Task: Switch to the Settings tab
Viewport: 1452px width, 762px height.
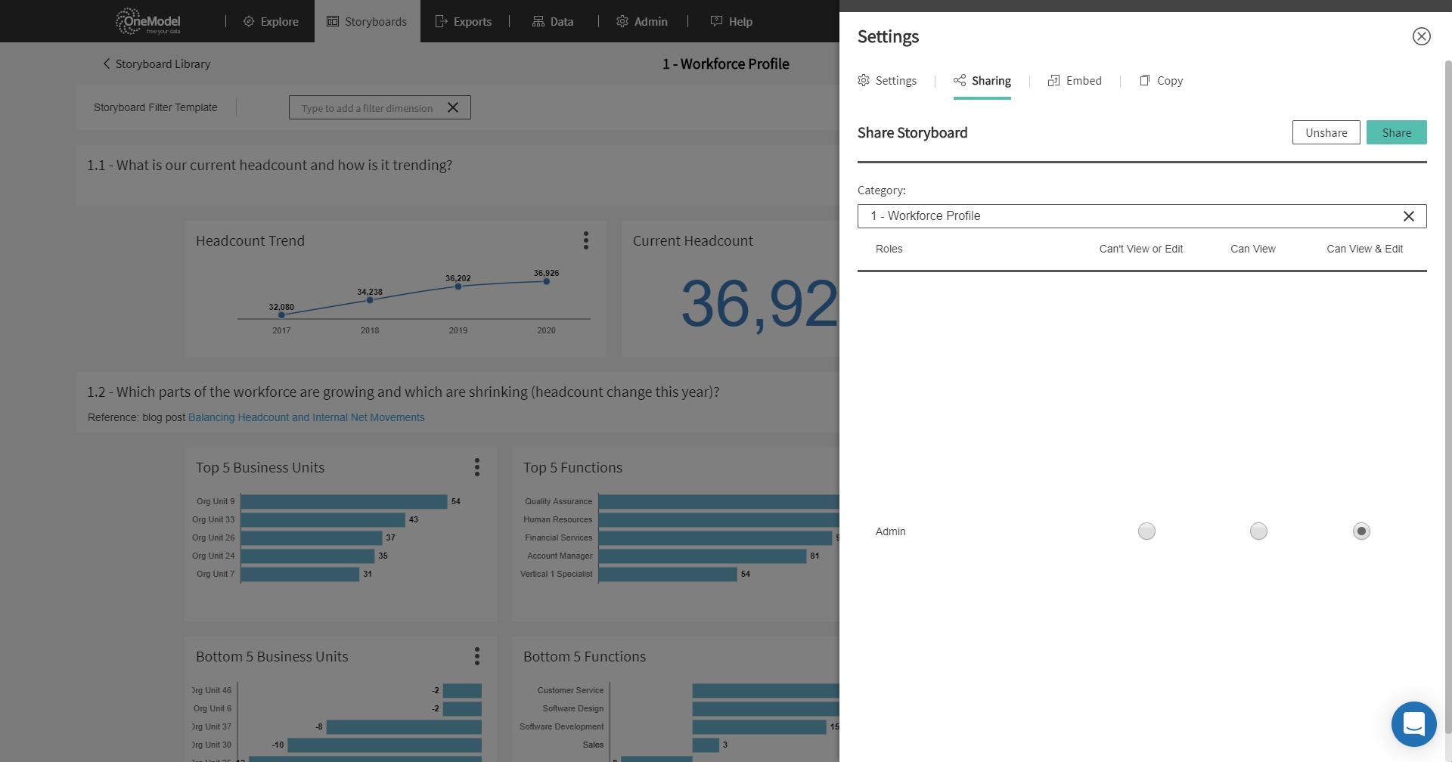Action: pos(887,81)
